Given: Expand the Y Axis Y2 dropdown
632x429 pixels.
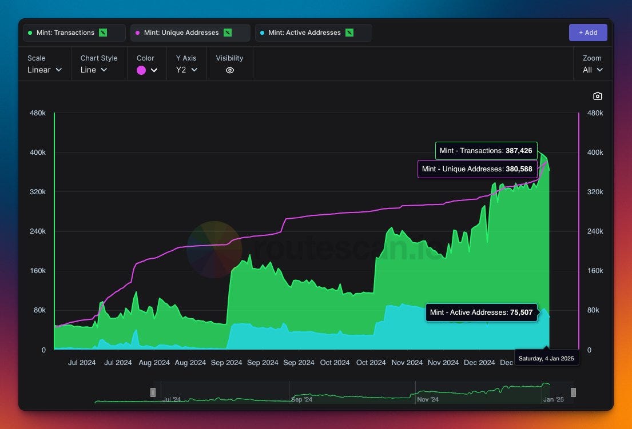Looking at the screenshot, I should (x=186, y=70).
